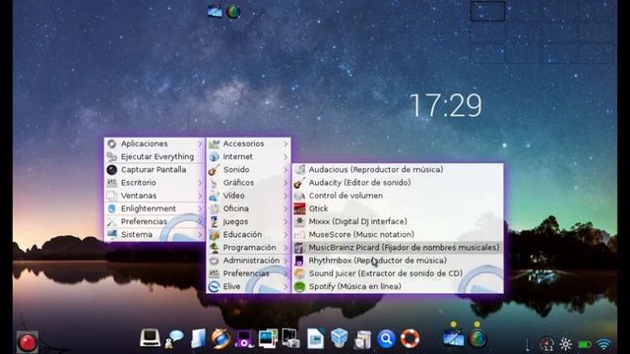Open the purple music player dock icon
The height and width of the screenshot is (354, 630).
tap(244, 339)
